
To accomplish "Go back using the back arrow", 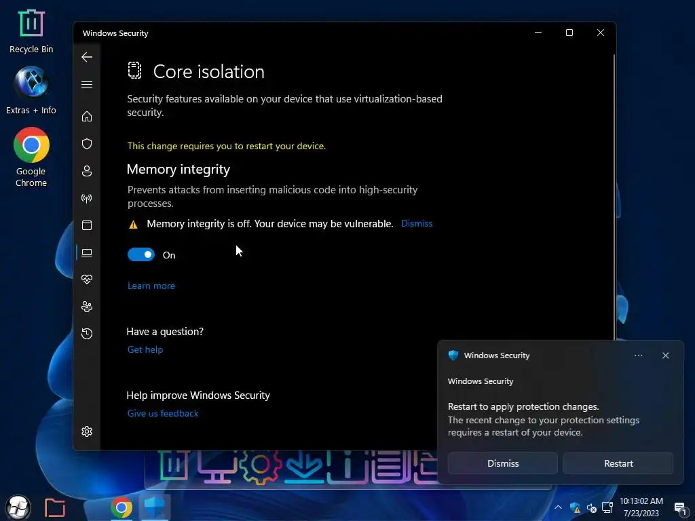I will click(x=87, y=57).
